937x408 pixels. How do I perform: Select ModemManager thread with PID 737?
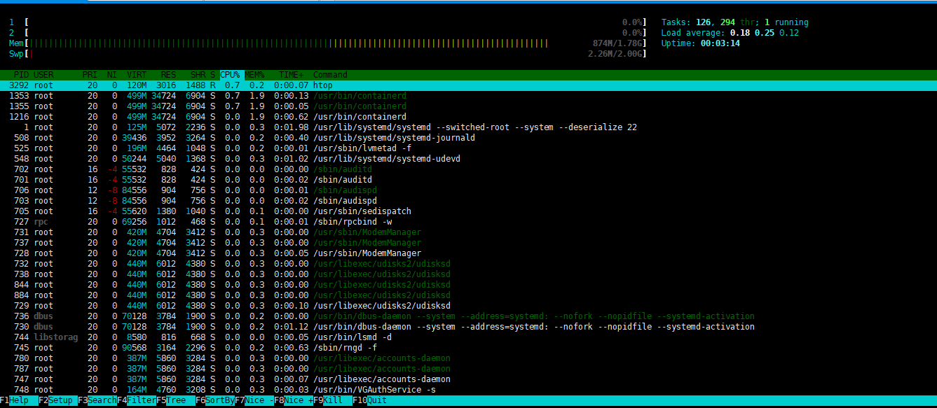(468, 243)
